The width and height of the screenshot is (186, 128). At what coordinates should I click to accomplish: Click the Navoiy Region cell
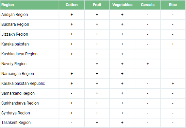[x=30, y=64]
